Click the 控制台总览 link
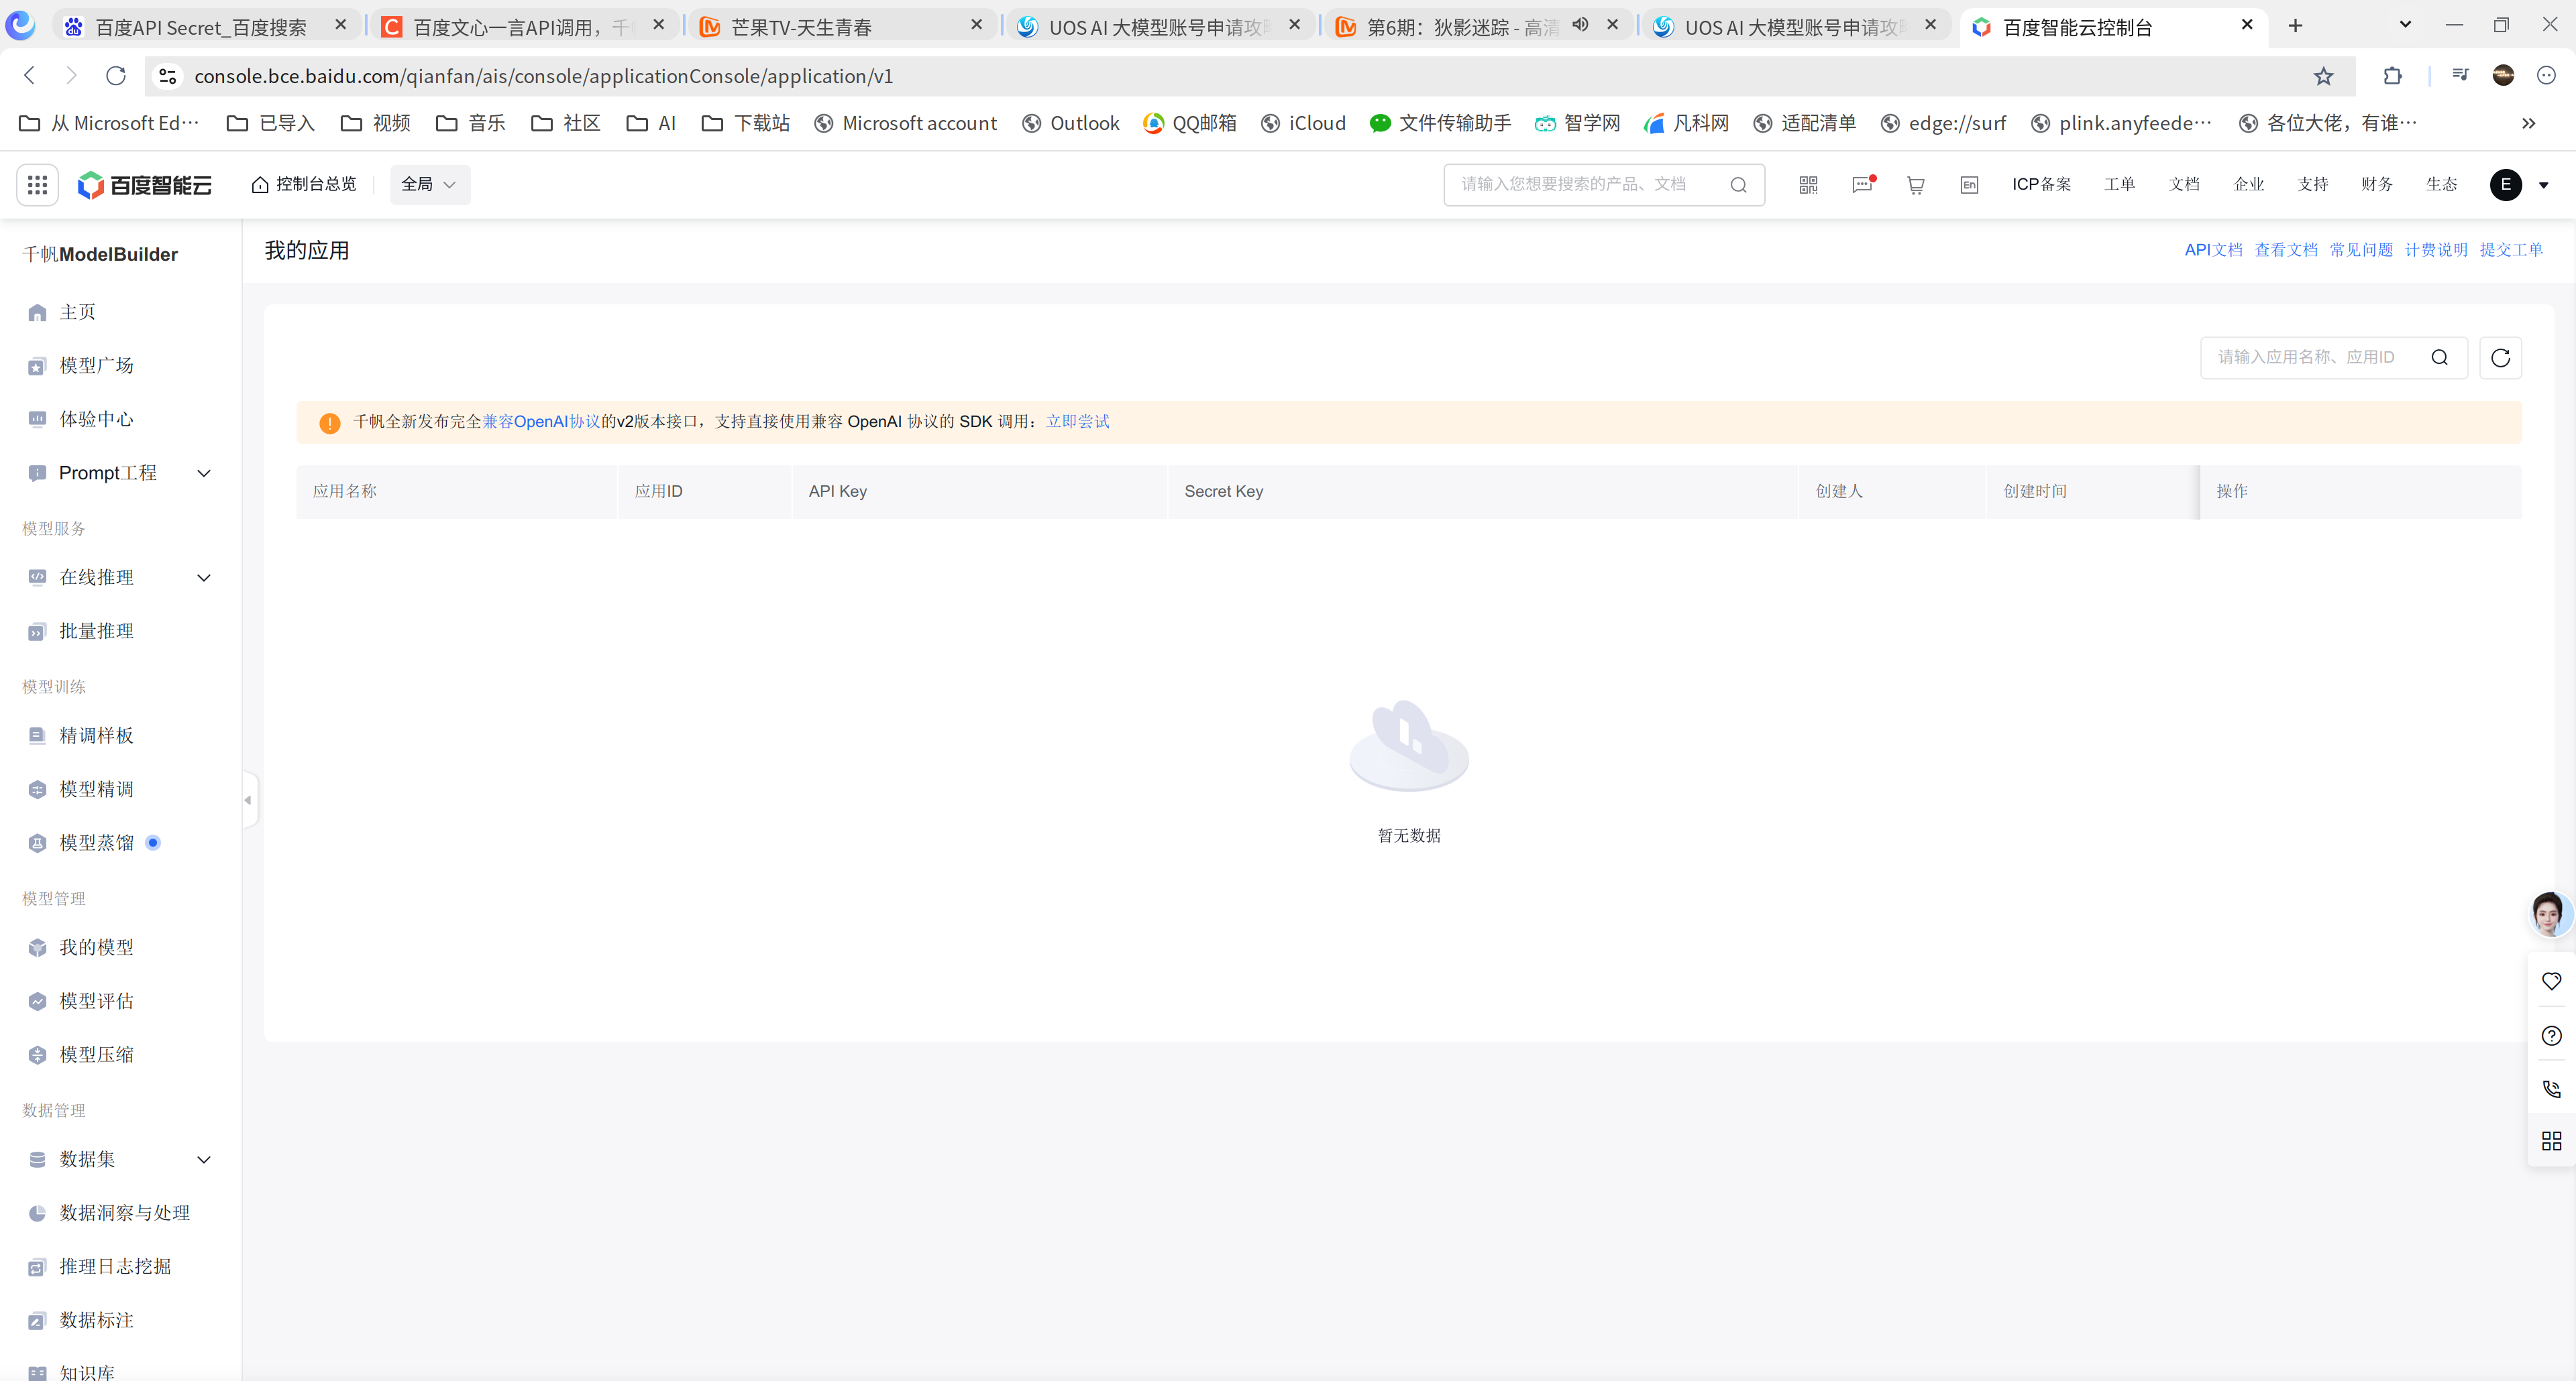 [304, 185]
